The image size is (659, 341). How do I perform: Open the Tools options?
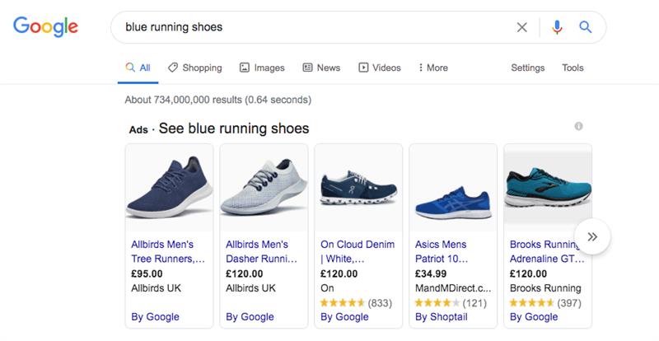(x=573, y=68)
